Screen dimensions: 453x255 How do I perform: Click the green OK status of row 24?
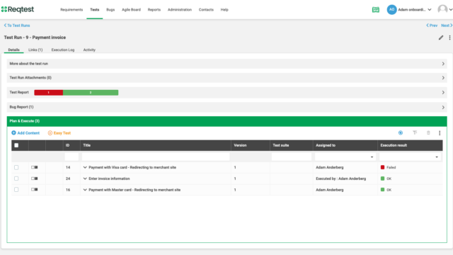[386, 178]
